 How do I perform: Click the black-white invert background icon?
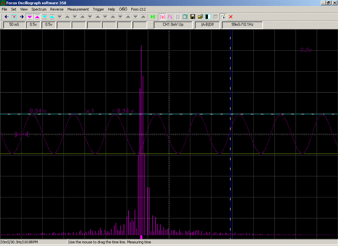[x=208, y=17]
